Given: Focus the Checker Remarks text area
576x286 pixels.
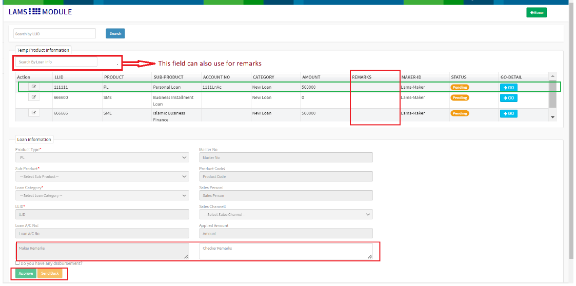Looking at the screenshot, I should (286, 251).
